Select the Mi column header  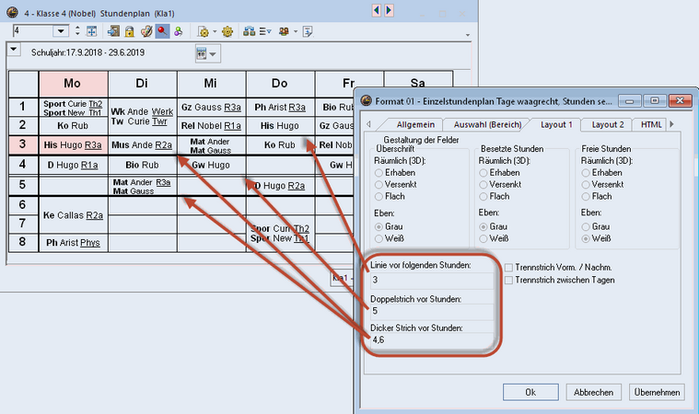click(211, 84)
